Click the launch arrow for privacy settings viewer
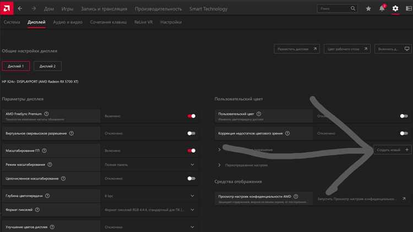 point(404,199)
